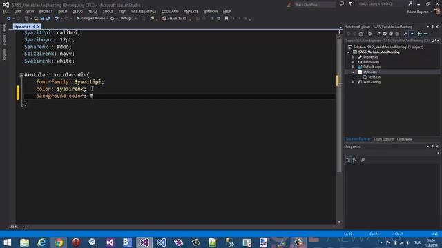Toggle Preview Selected Items in Solution Explorer

[412, 34]
